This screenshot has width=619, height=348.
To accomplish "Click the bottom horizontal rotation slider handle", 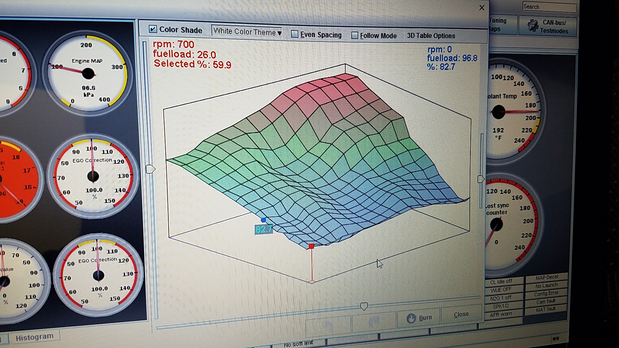I will click(x=364, y=306).
